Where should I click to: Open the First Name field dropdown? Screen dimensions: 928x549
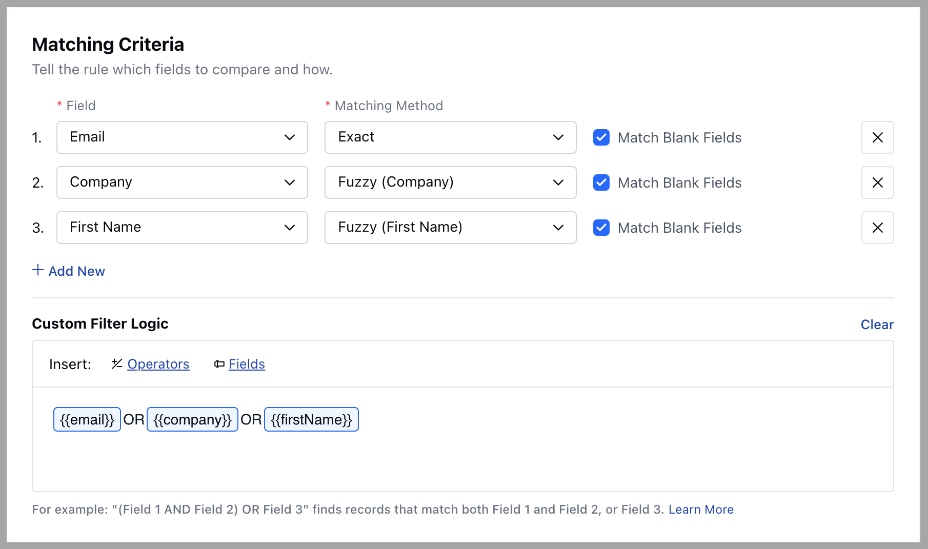tap(182, 228)
